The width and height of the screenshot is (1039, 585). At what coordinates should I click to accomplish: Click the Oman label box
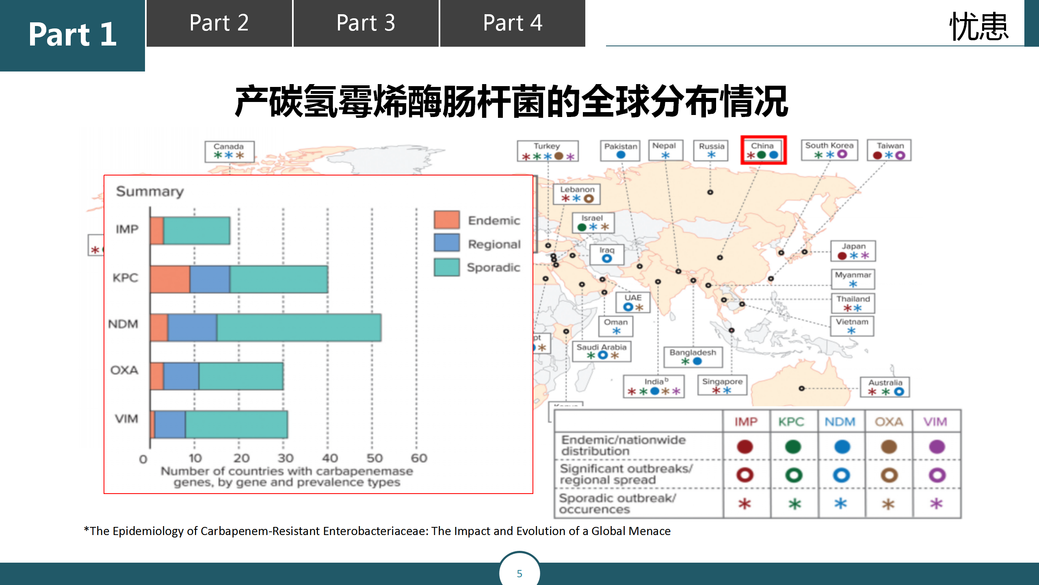[x=616, y=327]
